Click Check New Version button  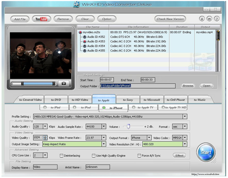[170, 19]
